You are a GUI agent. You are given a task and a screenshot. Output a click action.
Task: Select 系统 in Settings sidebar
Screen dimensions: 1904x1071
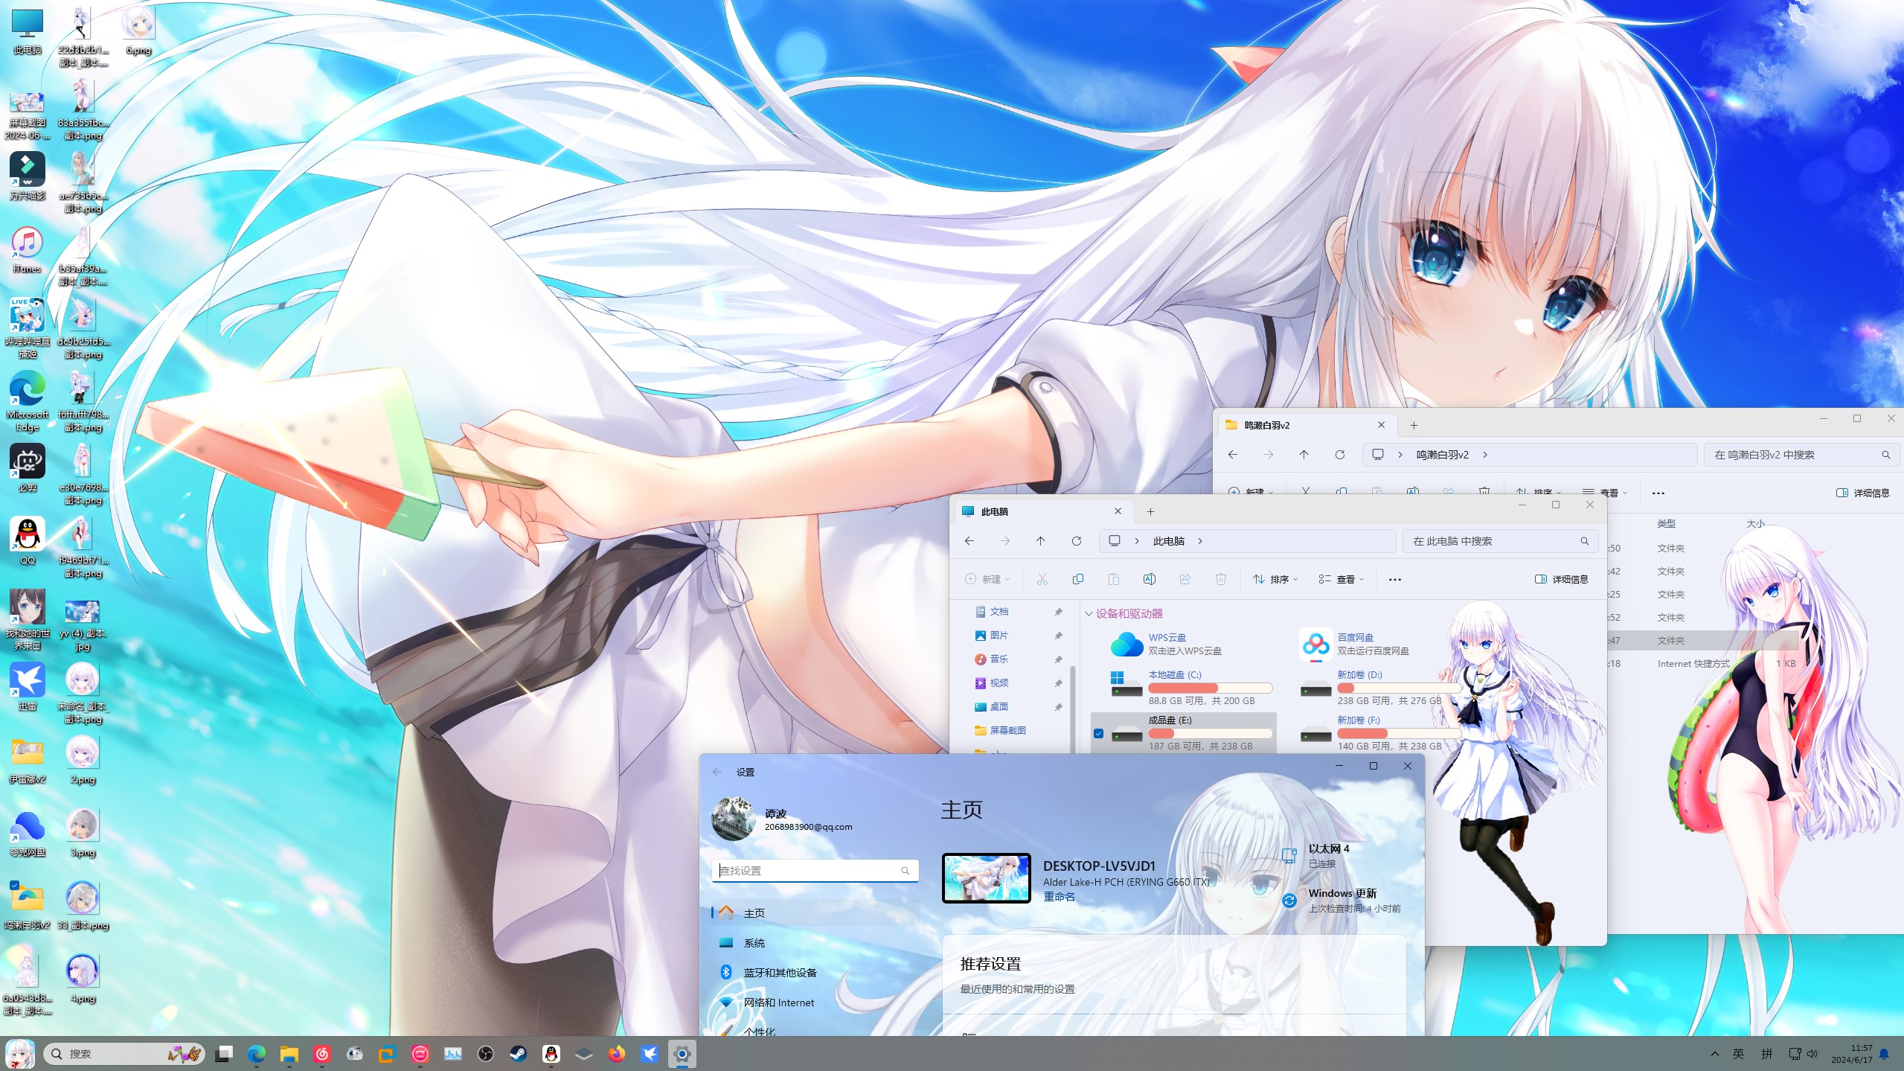(x=754, y=943)
